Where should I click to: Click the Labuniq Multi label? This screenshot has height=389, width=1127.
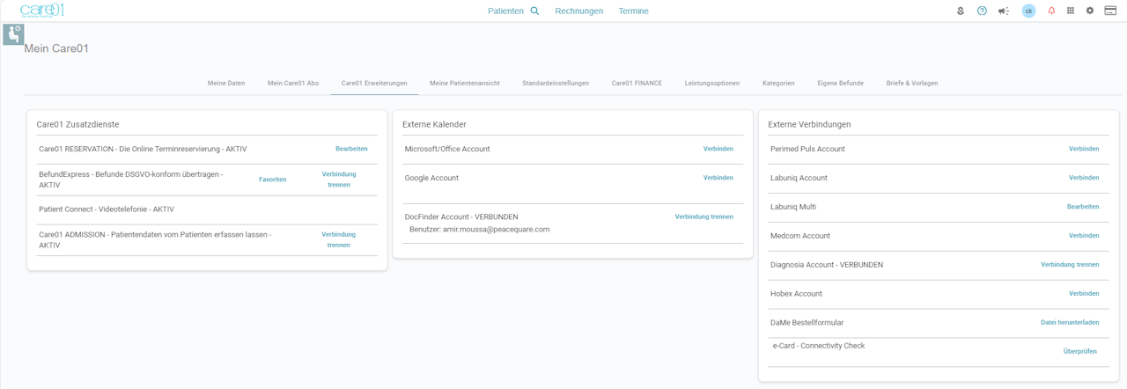(x=793, y=207)
